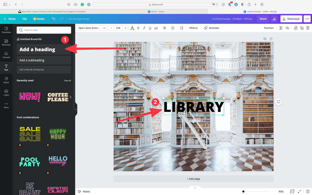Image resolution: width=312 pixels, height=195 pixels.
Task: Open the Open Sans Extra font dropdown
Action: pos(92,28)
